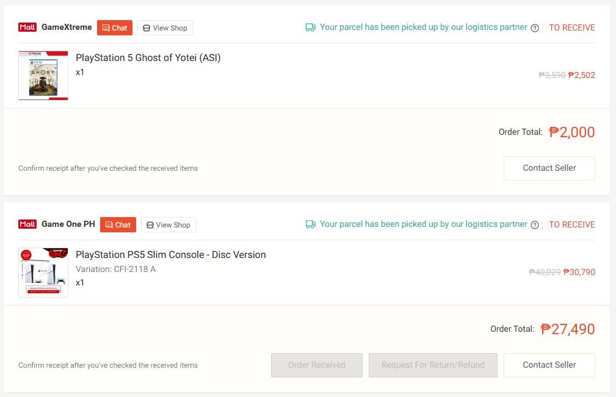Click the GameXtreme shop name

[67, 27]
